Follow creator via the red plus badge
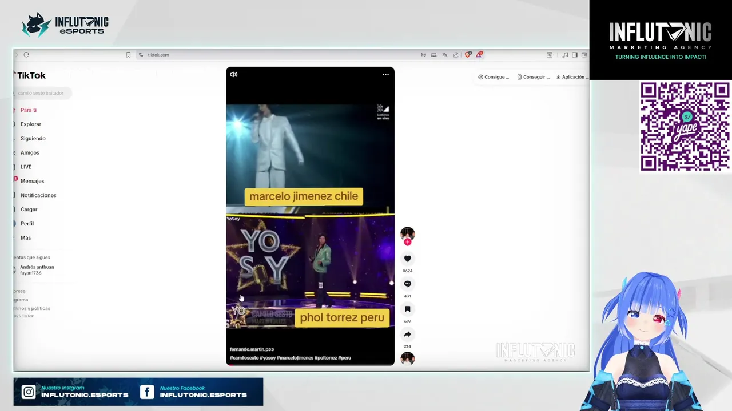Viewport: 732px width, 411px height. pyautogui.click(x=407, y=242)
